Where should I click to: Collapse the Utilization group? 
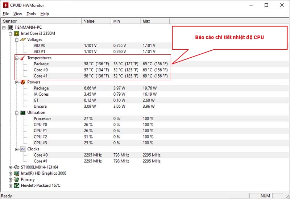[x=17, y=113]
